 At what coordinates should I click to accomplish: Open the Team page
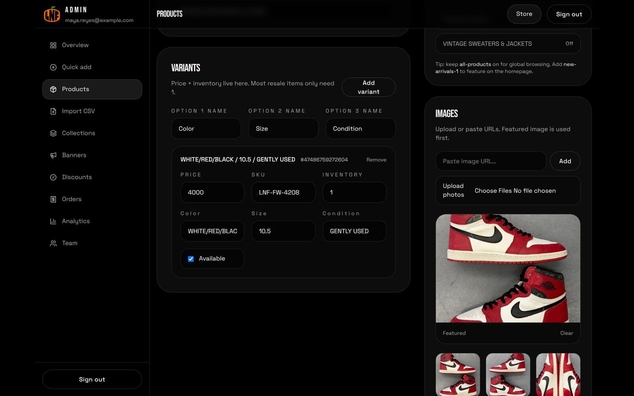click(x=92, y=243)
